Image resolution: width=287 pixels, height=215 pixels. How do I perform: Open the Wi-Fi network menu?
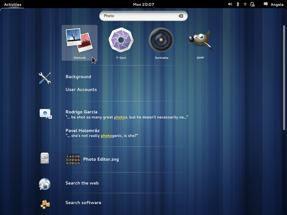[245, 4]
